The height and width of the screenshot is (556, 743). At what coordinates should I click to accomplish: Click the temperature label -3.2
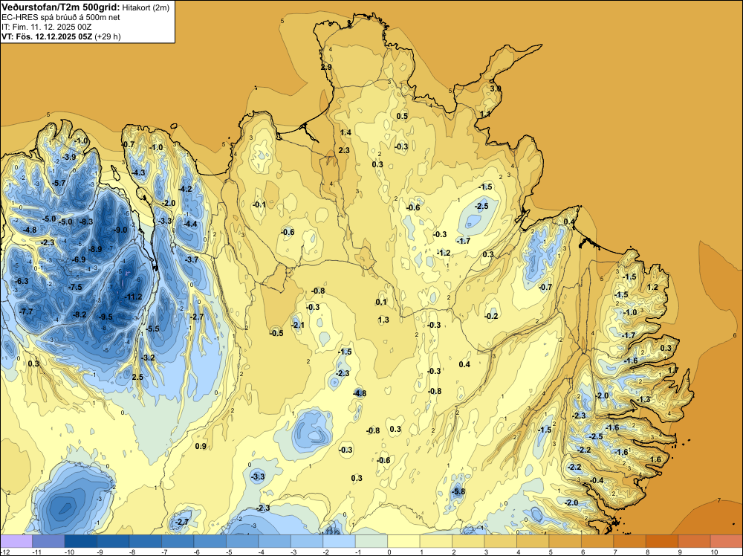click(x=149, y=358)
